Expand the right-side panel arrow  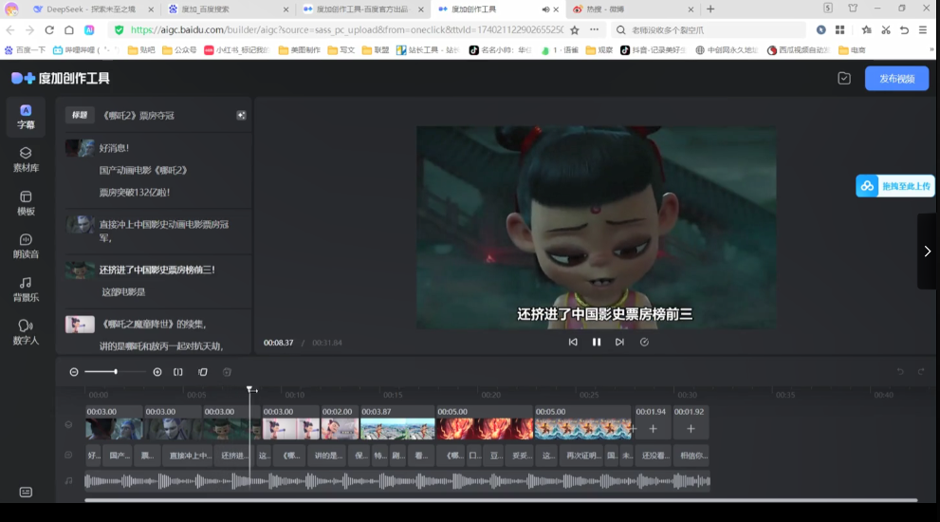(x=928, y=252)
